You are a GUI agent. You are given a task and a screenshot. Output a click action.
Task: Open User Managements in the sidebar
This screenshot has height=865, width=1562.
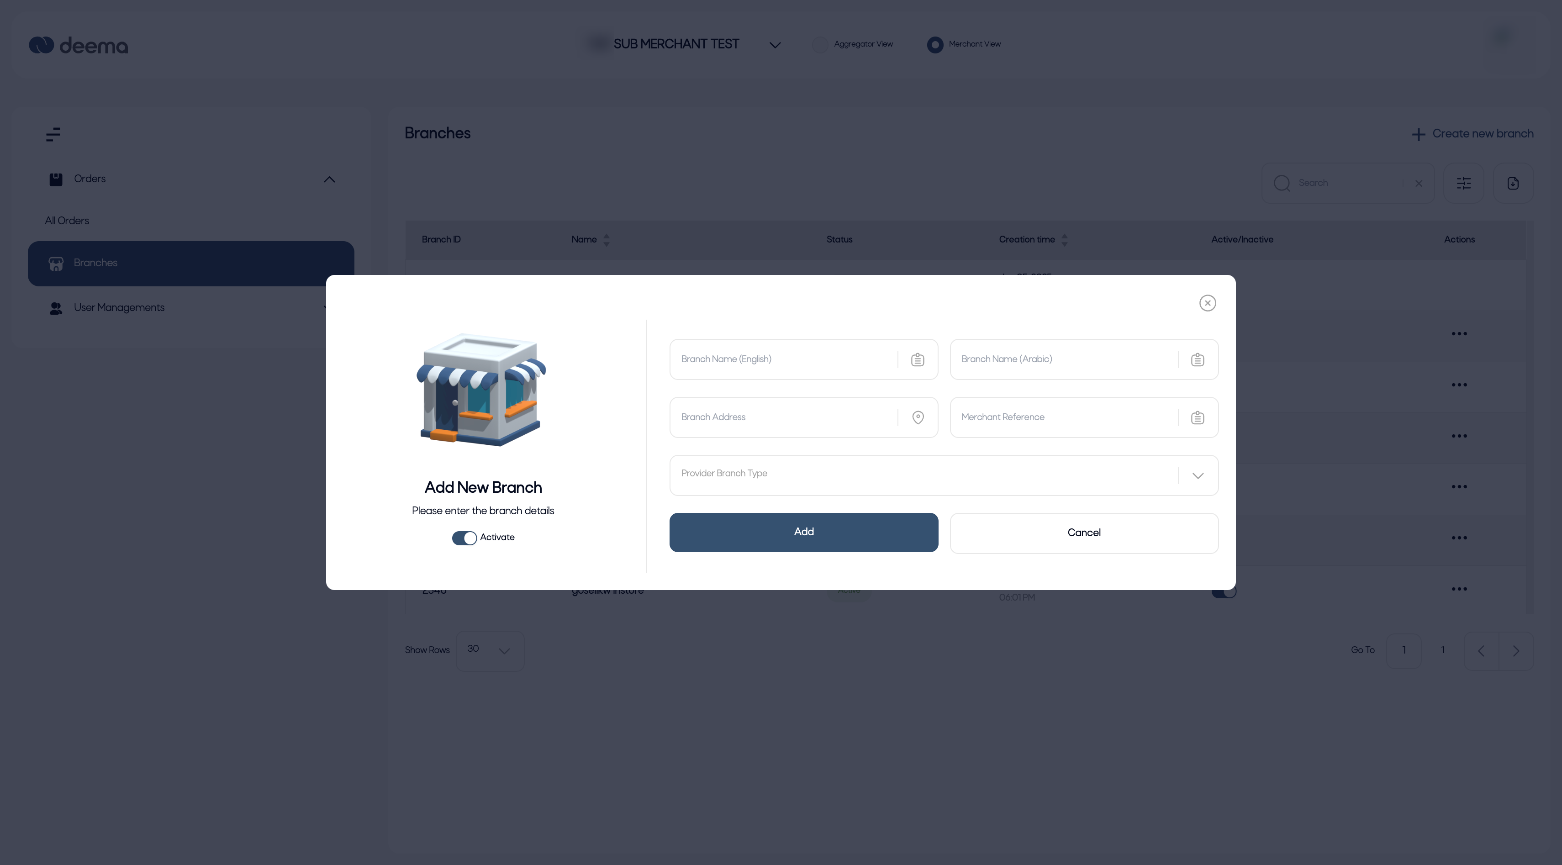(x=119, y=308)
